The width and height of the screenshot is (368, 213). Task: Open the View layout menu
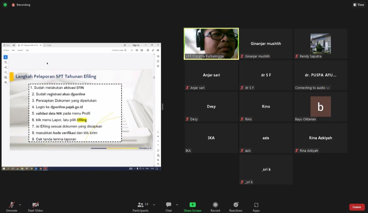pyautogui.click(x=359, y=5)
